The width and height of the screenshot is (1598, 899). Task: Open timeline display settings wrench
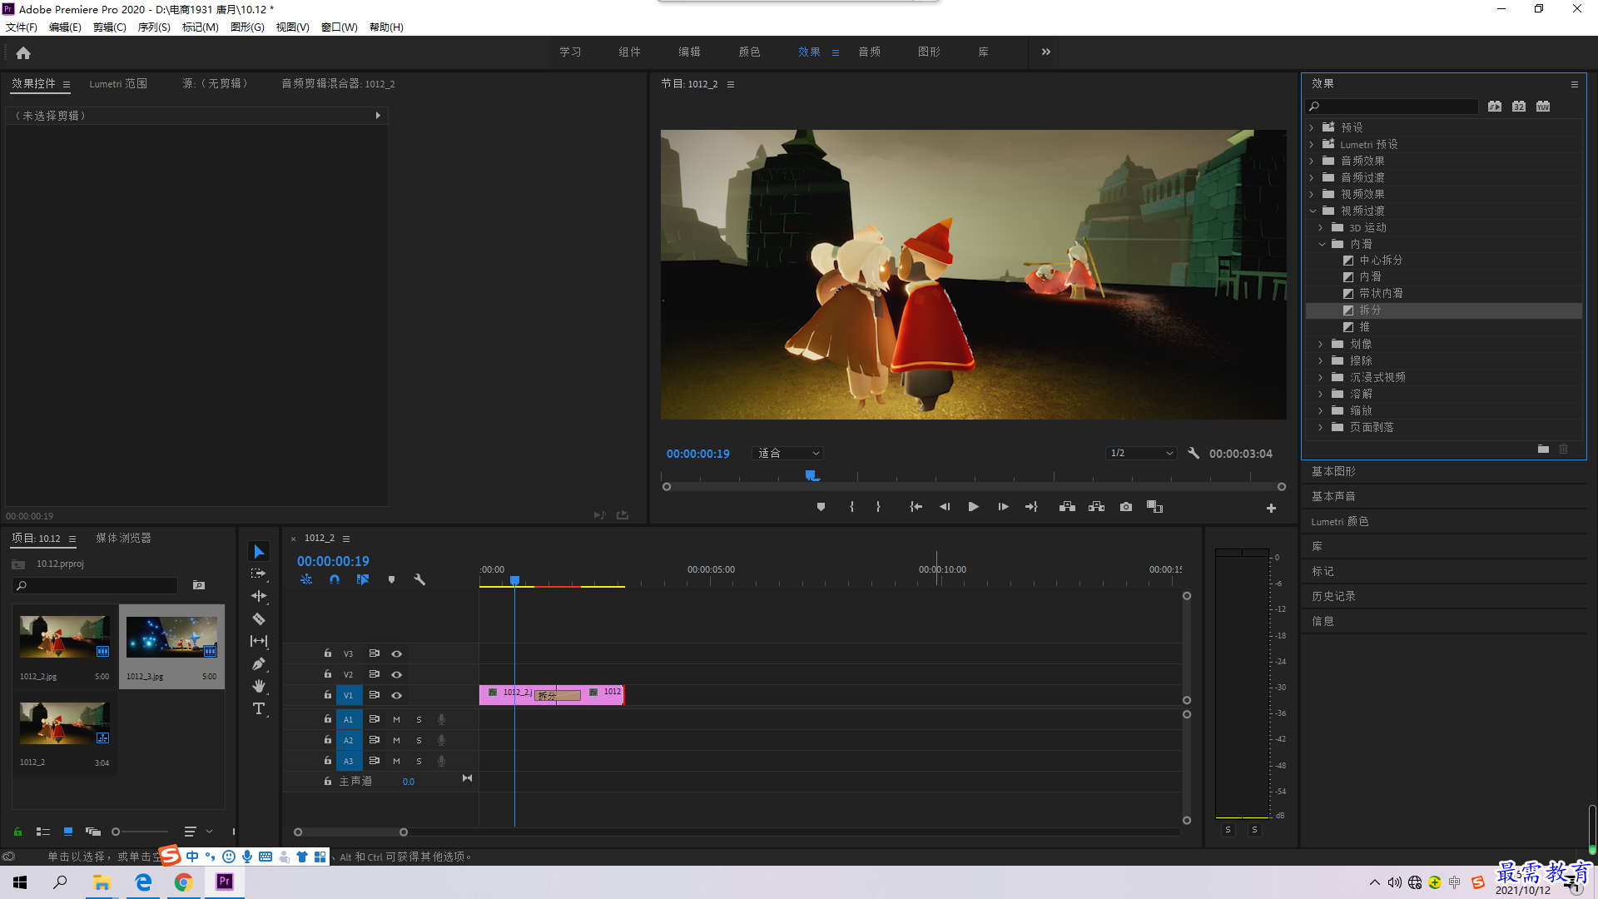[x=419, y=579]
